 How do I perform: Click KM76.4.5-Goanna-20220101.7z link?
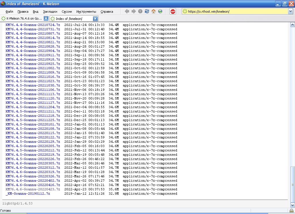point(33,125)
